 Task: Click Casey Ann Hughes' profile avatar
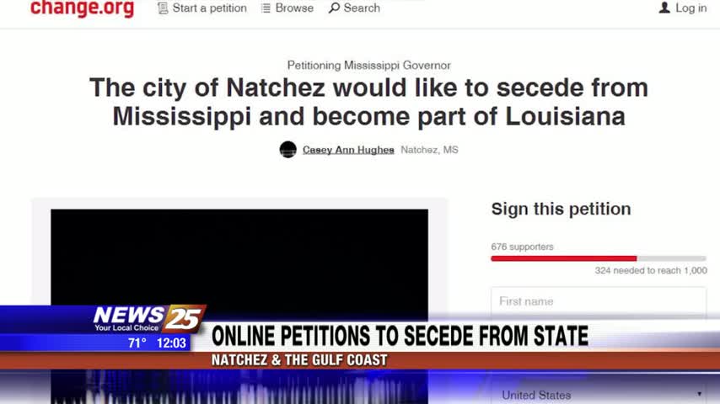click(x=287, y=150)
